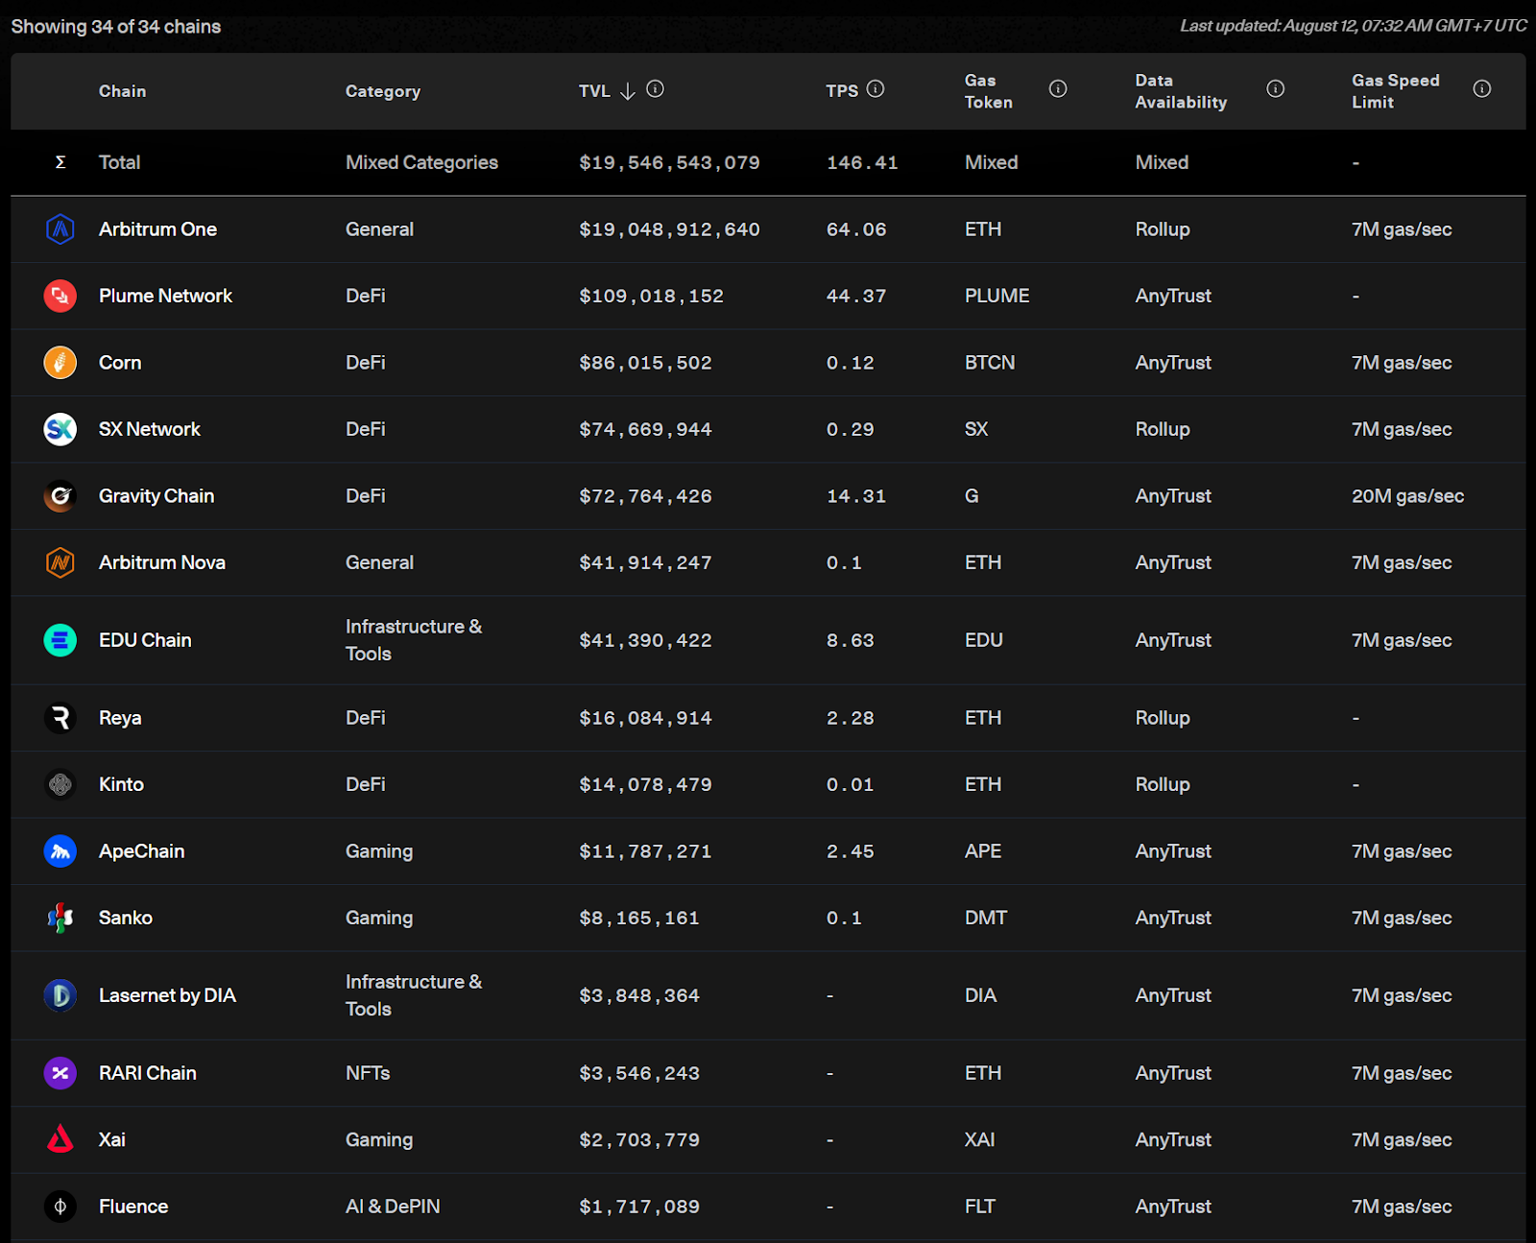Click the Kinto logo icon
Image resolution: width=1536 pixels, height=1243 pixels.
60,784
